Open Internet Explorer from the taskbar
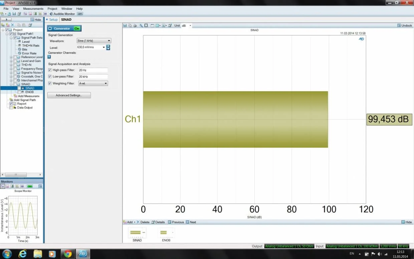 coord(22,254)
